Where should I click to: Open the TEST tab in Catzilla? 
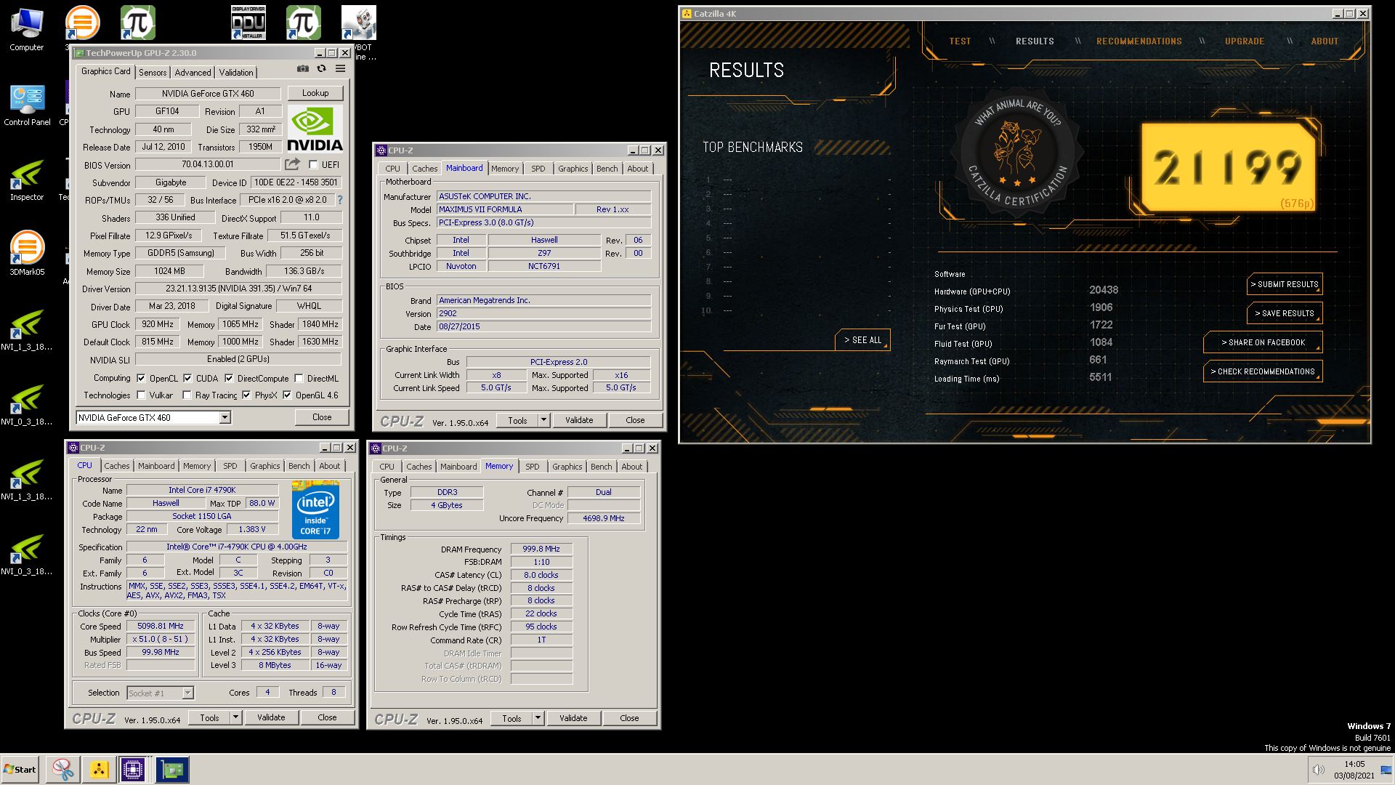[x=960, y=41]
